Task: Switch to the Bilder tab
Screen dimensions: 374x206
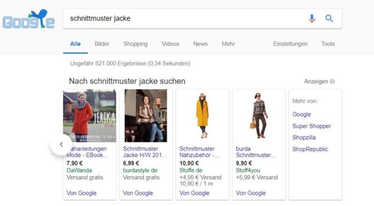Action: coord(102,44)
